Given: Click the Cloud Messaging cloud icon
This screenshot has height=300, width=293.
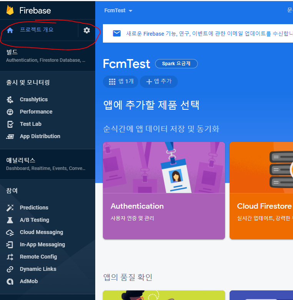Looking at the screenshot, I should click(x=10, y=232).
